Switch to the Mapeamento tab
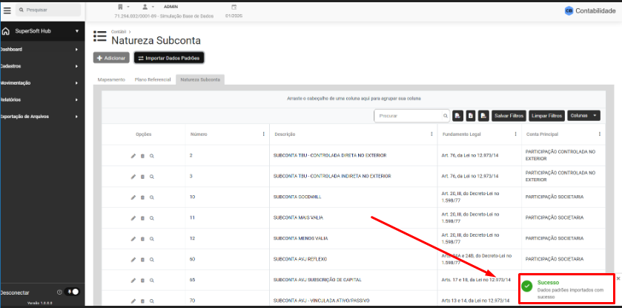The height and width of the screenshot is (308, 622). (111, 79)
